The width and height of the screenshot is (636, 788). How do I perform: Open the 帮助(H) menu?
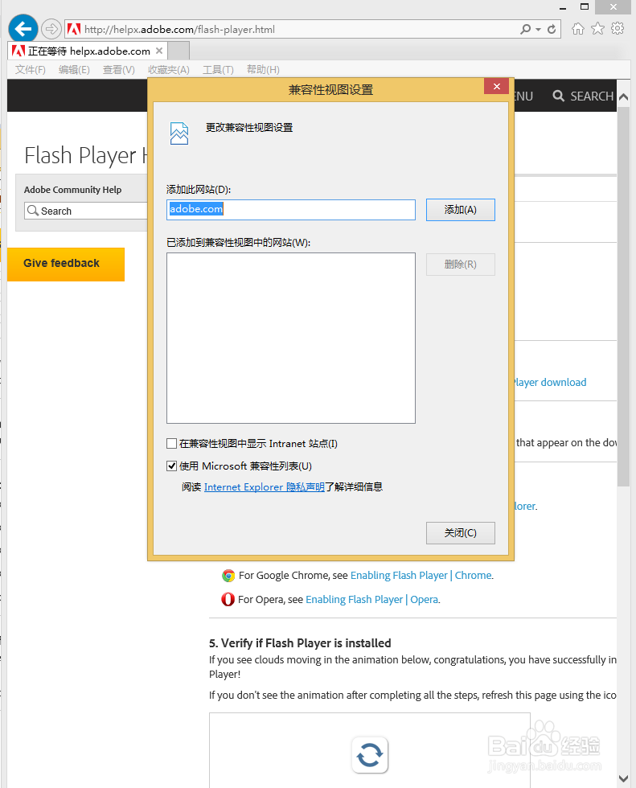[263, 70]
